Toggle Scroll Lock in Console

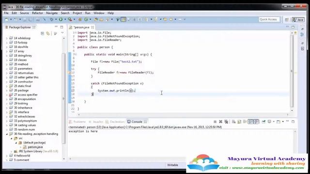[x=239, y=122]
